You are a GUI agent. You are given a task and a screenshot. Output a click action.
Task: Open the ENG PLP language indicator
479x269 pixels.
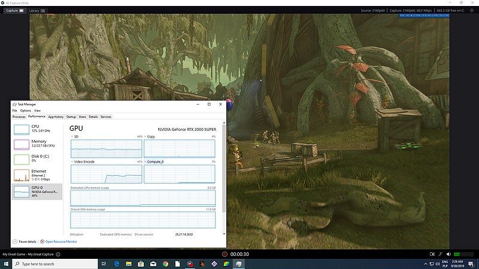445,264
